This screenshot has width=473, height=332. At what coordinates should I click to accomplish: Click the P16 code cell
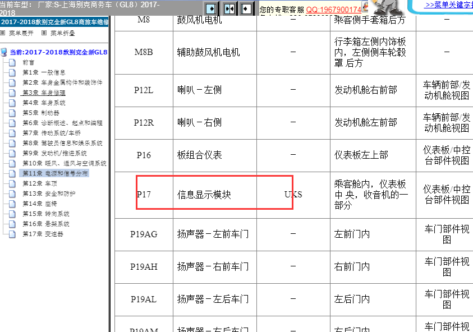tap(144, 155)
